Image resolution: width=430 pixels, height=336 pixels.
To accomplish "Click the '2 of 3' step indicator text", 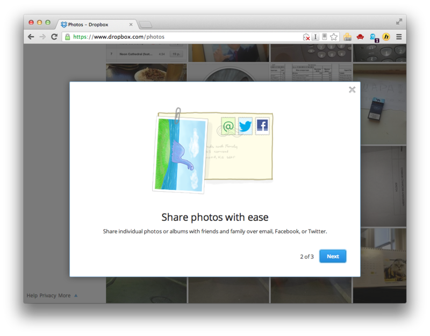I will click(x=306, y=256).
